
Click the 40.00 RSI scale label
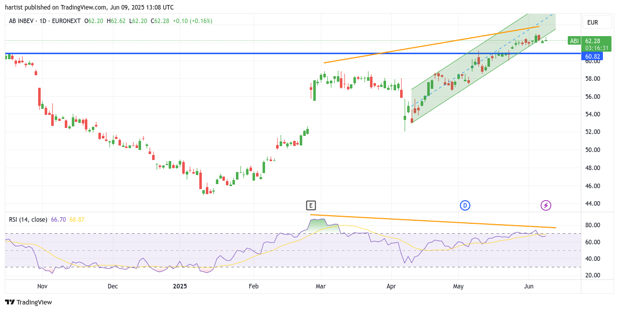coord(592,259)
